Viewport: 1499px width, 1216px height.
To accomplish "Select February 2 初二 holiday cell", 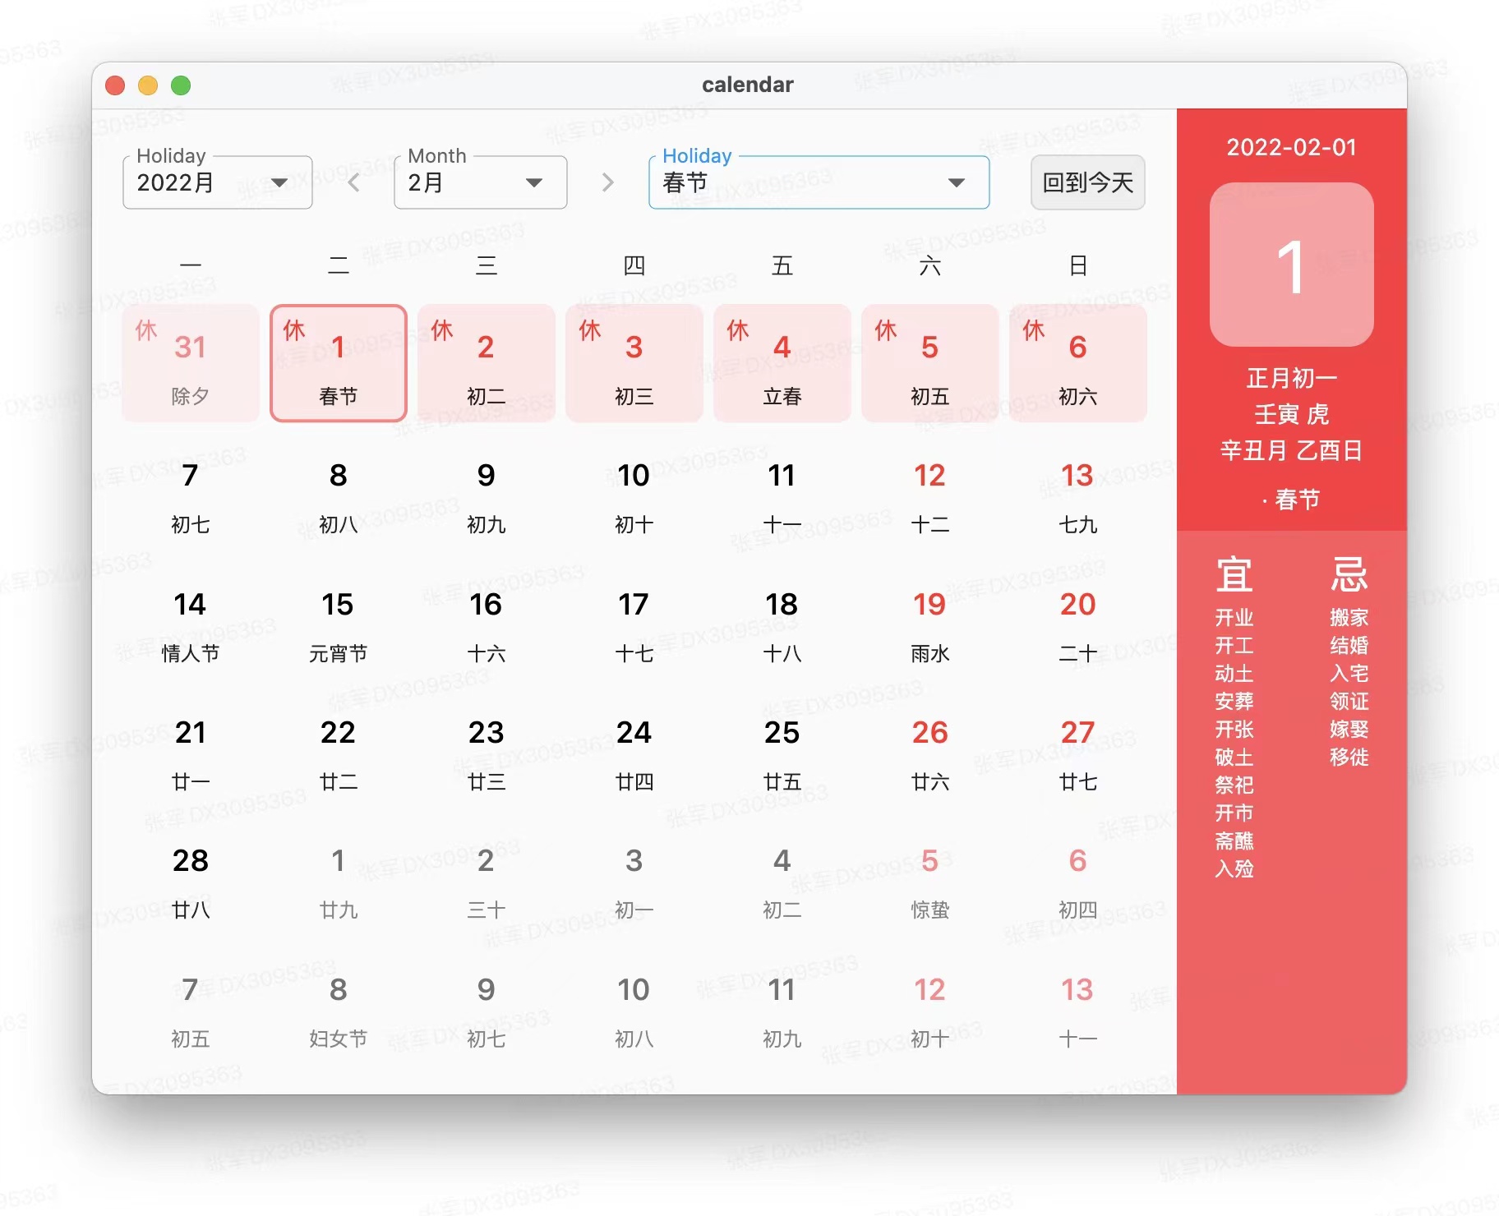I will click(487, 363).
